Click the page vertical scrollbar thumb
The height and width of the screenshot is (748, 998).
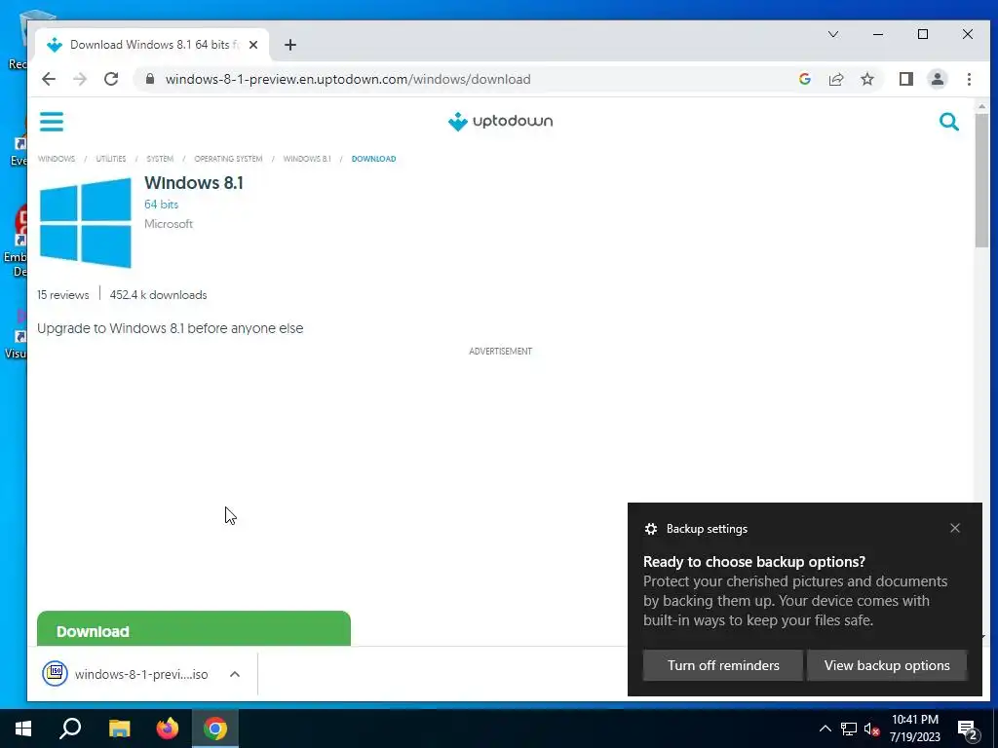click(x=980, y=180)
